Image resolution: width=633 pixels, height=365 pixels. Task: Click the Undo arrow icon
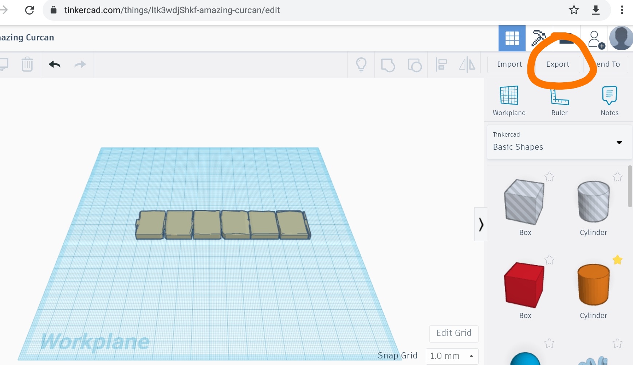point(55,64)
